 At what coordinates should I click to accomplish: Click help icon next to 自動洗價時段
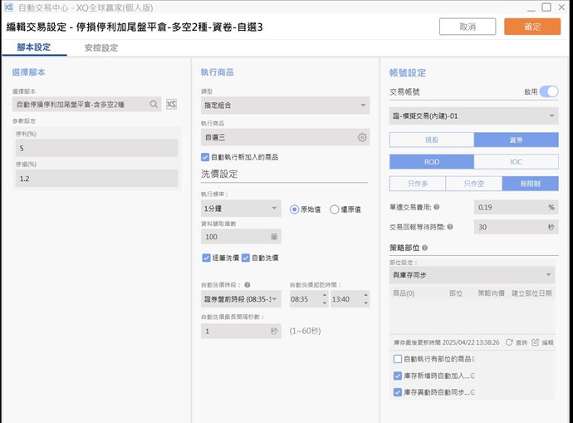(x=248, y=285)
